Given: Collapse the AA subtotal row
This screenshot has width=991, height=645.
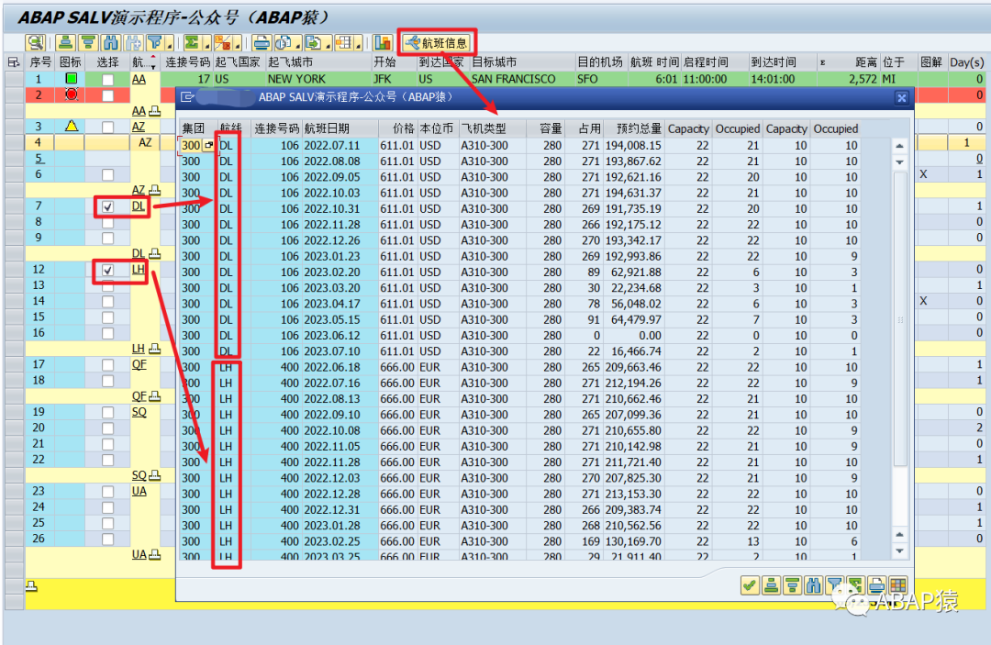Looking at the screenshot, I should click(x=155, y=111).
